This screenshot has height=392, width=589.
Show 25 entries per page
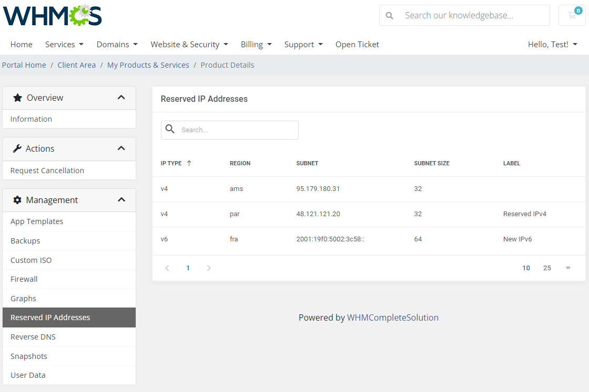pyautogui.click(x=547, y=268)
